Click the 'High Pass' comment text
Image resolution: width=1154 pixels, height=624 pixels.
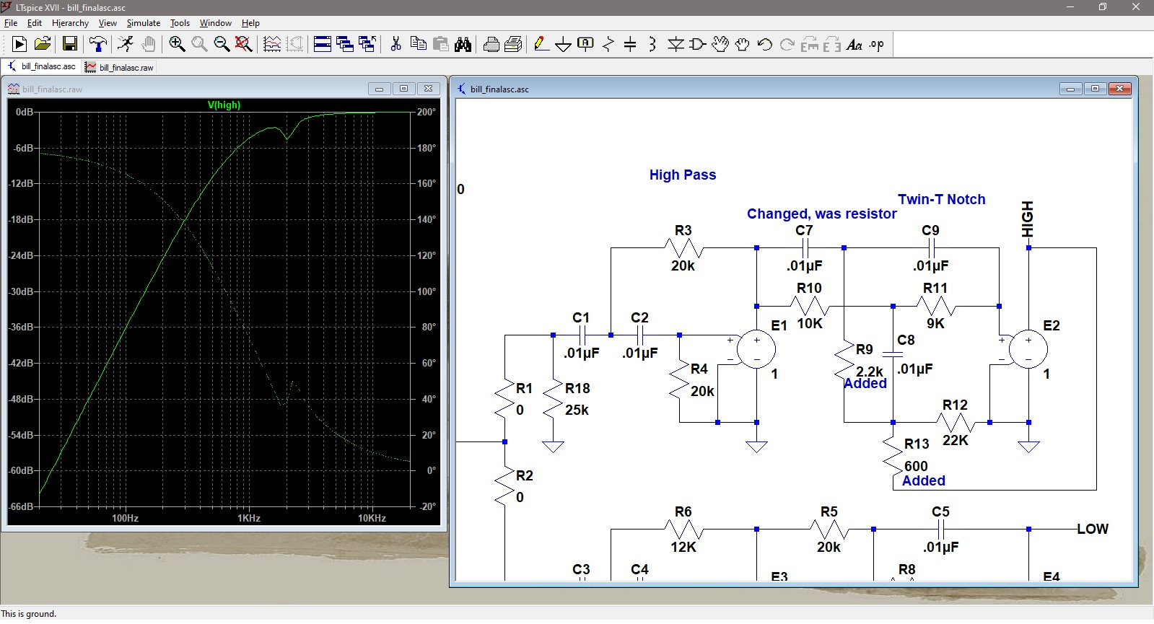pos(683,175)
